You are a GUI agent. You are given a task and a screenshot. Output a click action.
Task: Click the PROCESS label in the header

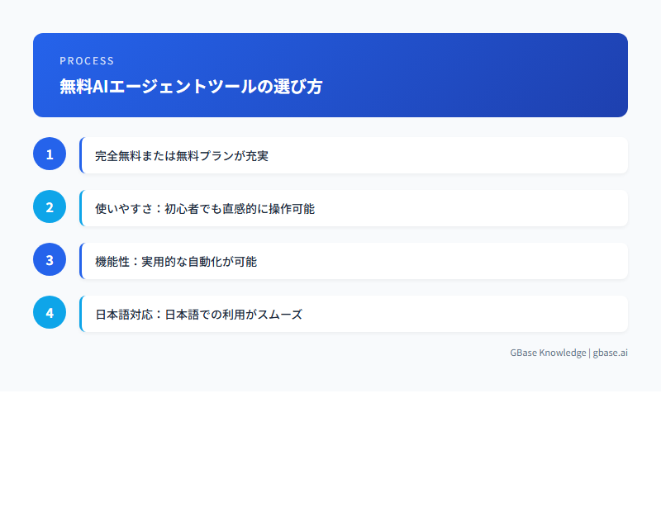tap(87, 60)
